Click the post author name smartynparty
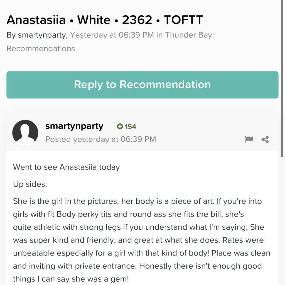285x285 pixels. point(74,126)
